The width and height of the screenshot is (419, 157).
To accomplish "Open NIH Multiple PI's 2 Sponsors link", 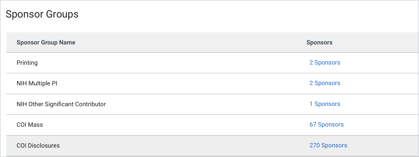I will pos(325,83).
